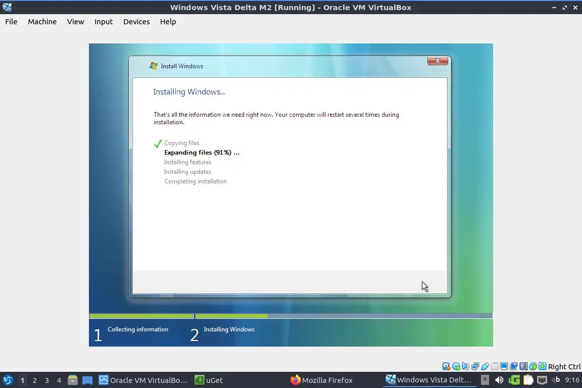Click the audio status icon in VirtualBox
This screenshot has height=388, width=582.
pyautogui.click(x=465, y=366)
